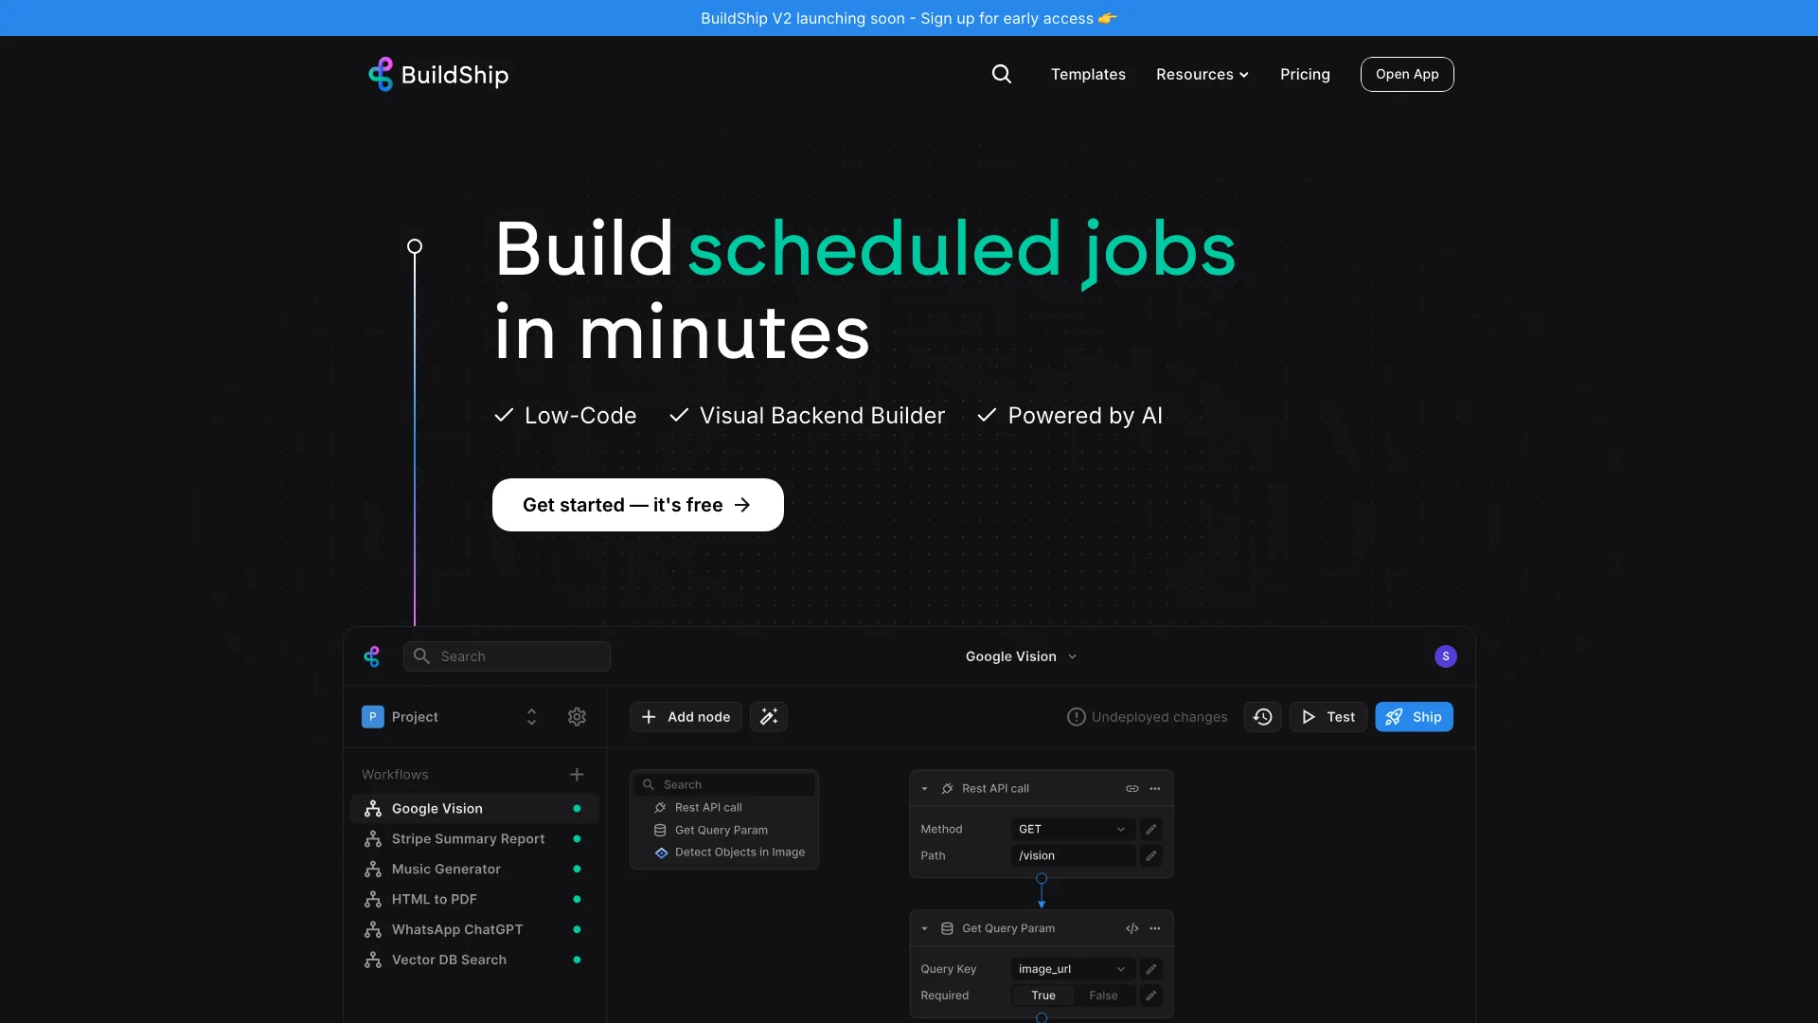Screen dimensions: 1818x1023
Task: Click the Search input field
Action: (506, 655)
